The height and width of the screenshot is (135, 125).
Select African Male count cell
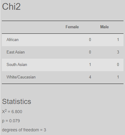coord(118,40)
